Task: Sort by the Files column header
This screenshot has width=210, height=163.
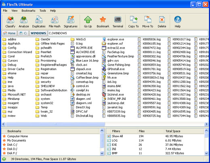Action: click(151, 131)
